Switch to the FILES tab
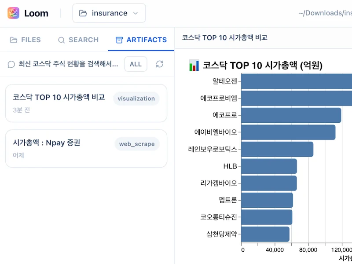The width and height of the screenshot is (352, 264). coord(26,40)
